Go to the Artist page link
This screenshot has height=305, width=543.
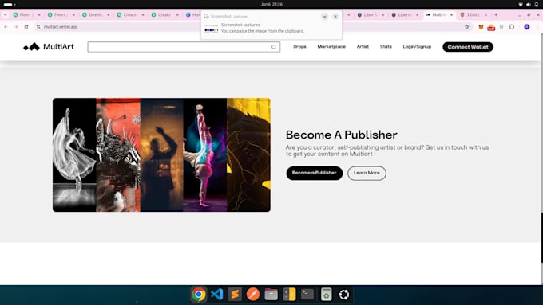[363, 47]
